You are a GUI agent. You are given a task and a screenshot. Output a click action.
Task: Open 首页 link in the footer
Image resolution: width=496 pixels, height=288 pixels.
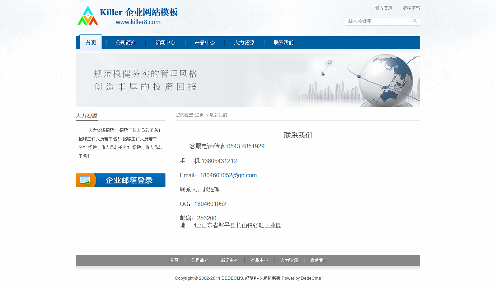174,260
